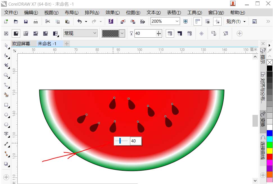Open the 文件 menu
Screen dimensions: 273x184
point(11,13)
